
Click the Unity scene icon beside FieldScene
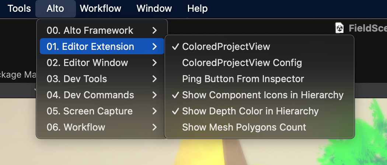(x=339, y=28)
